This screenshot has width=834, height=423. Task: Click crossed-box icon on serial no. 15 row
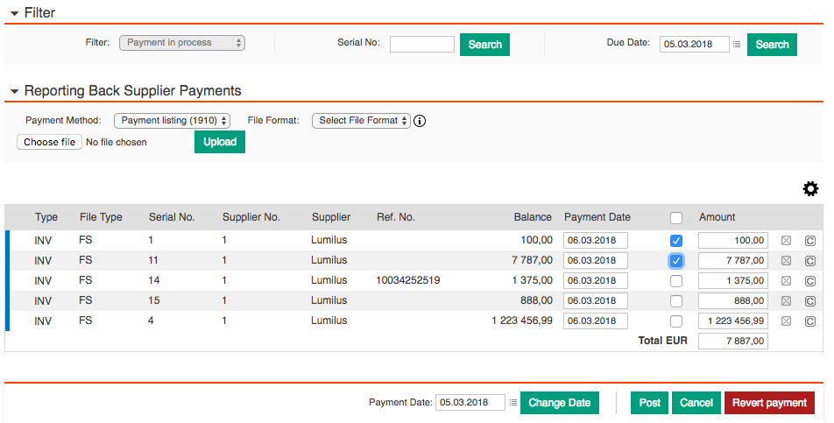pos(786,300)
